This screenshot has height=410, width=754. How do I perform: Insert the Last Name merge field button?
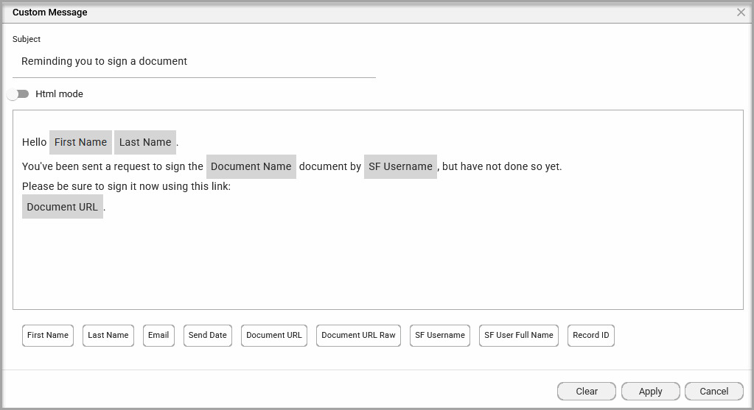pyautogui.click(x=108, y=335)
